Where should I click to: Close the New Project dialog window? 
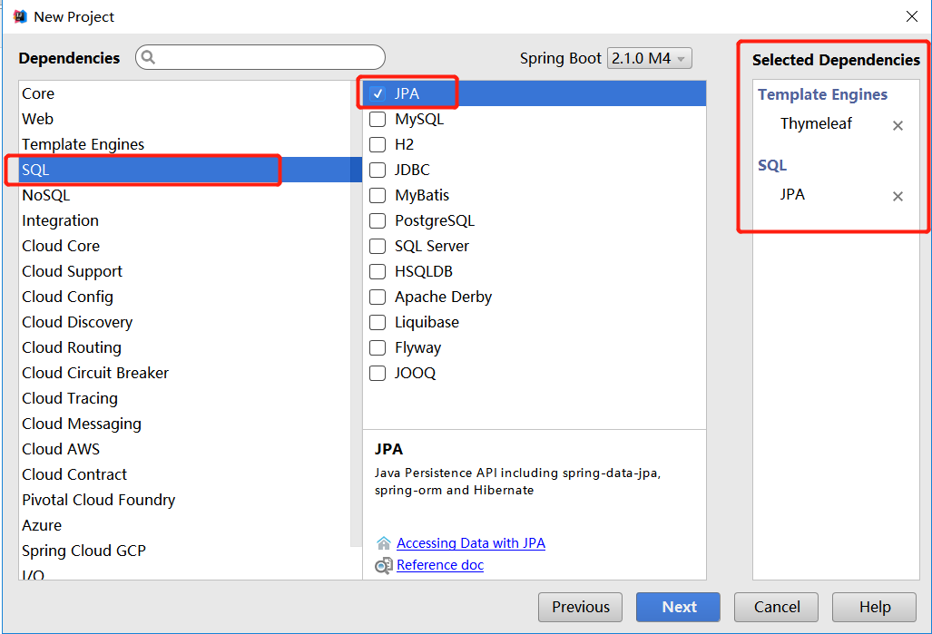pos(911,16)
